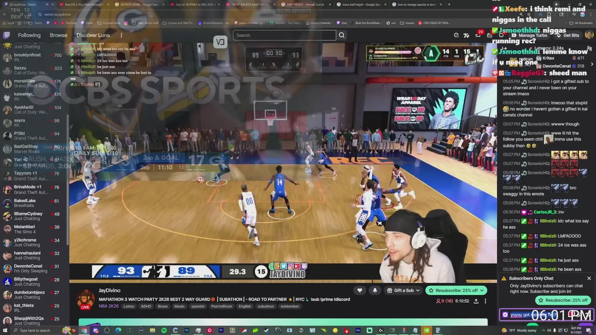Open iBlameCydney channel in sidebar

34,216
